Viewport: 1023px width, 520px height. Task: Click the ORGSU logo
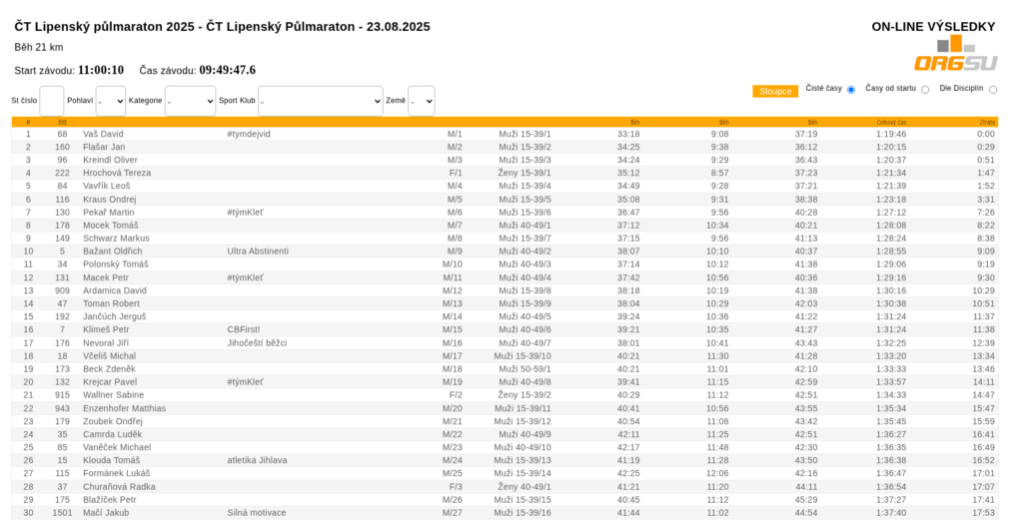955,56
